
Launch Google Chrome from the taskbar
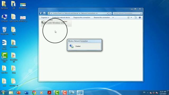pyautogui.click(x=34, y=93)
